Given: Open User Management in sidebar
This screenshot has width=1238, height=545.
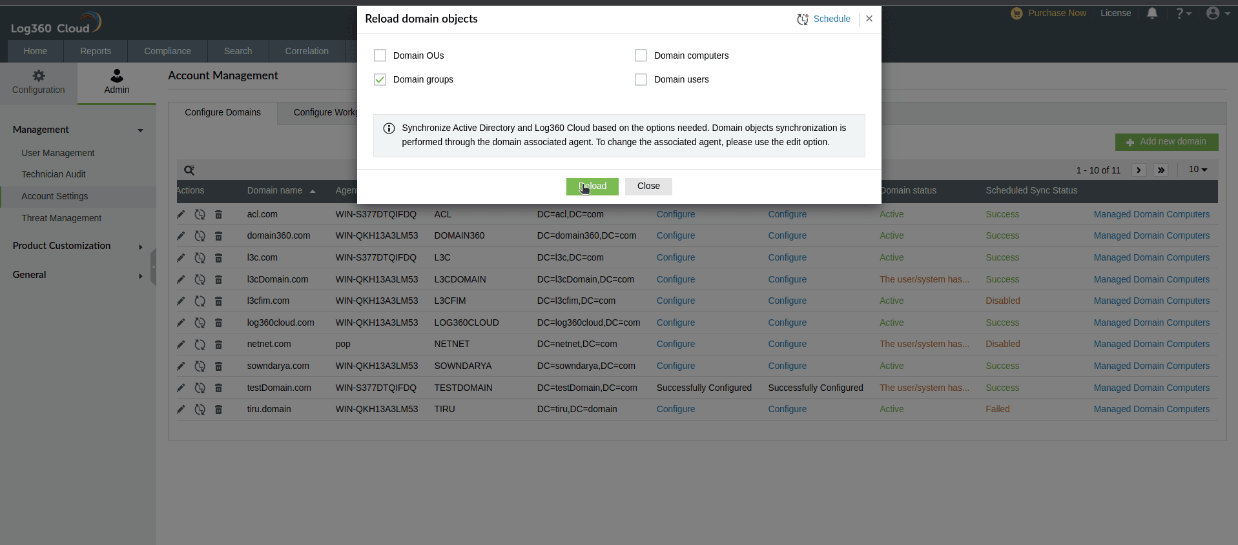Looking at the screenshot, I should 58,153.
